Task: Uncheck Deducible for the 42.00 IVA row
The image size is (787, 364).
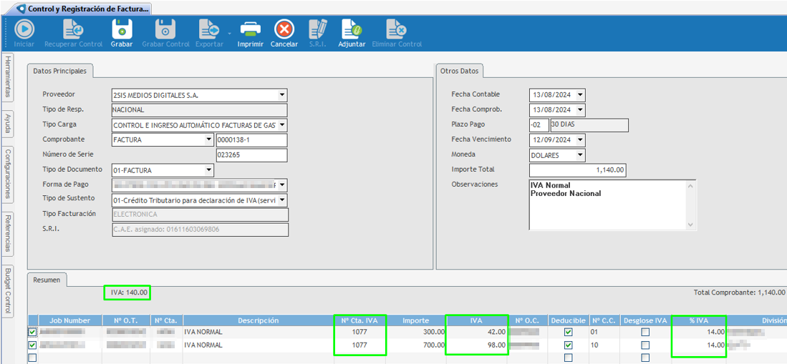Action: click(x=568, y=332)
